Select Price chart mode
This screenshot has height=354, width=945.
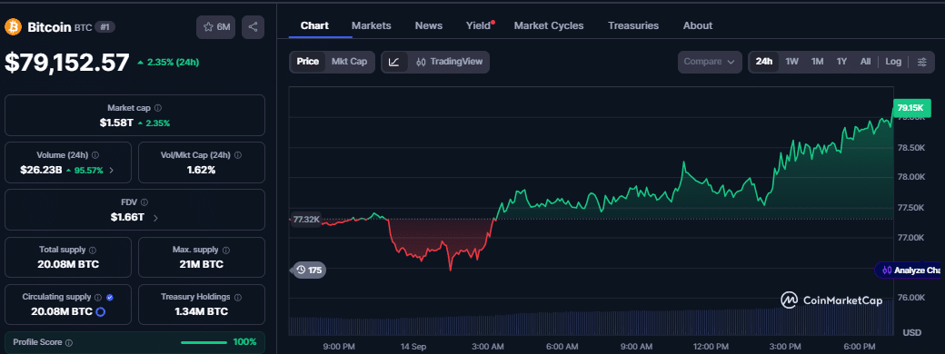pyautogui.click(x=308, y=62)
